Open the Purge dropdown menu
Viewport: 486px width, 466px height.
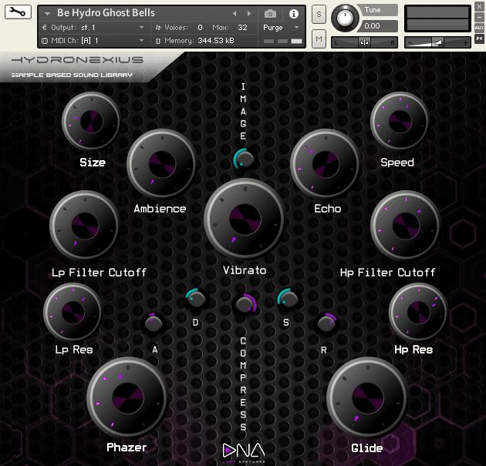click(x=281, y=28)
